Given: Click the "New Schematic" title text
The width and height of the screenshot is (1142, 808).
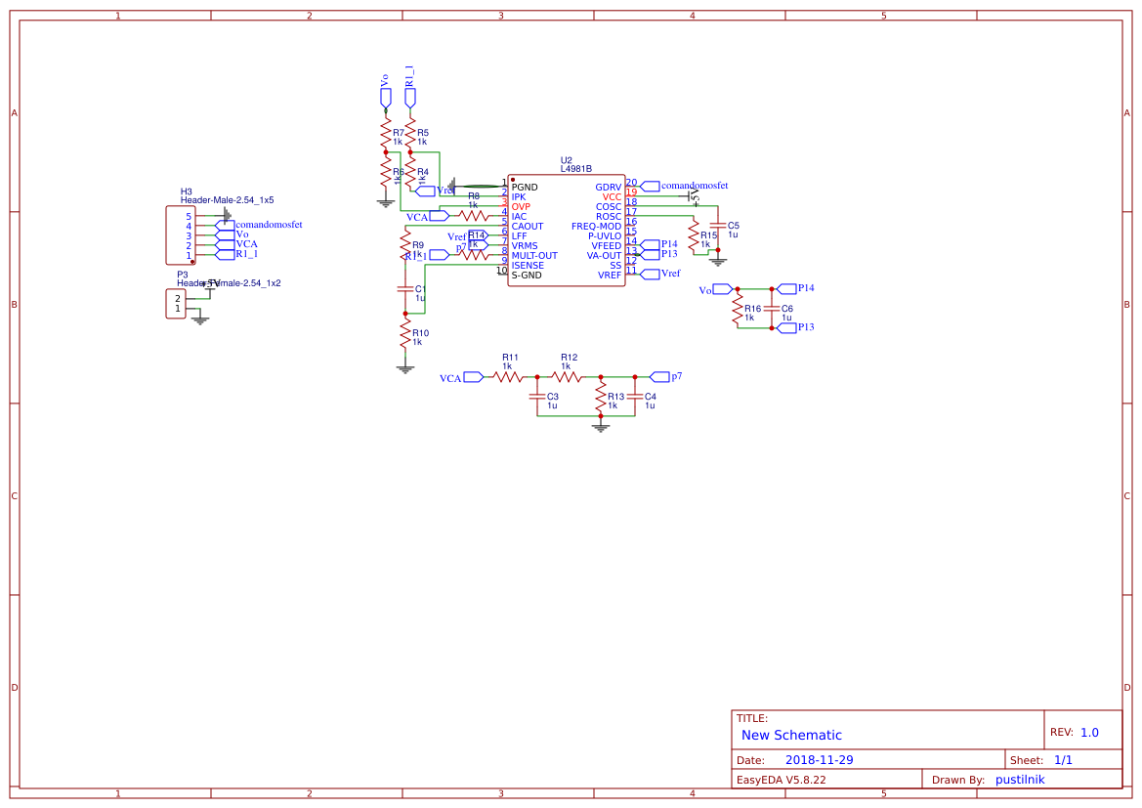Looking at the screenshot, I should [791, 735].
